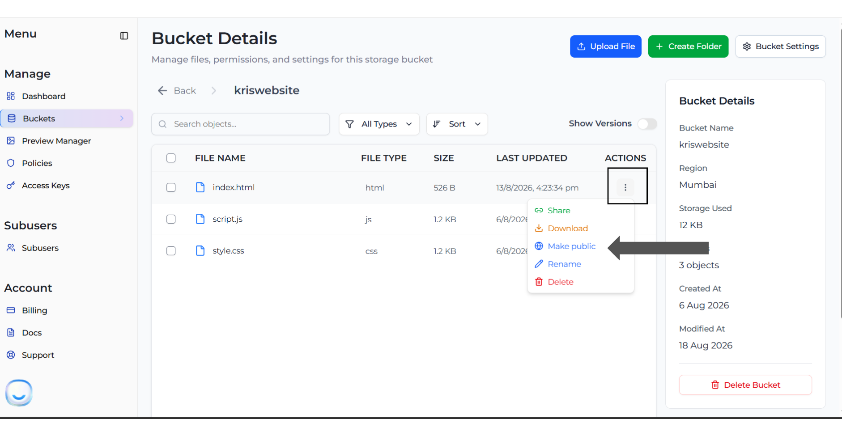
Task: Open the chat assistant bubble
Action: (x=19, y=393)
